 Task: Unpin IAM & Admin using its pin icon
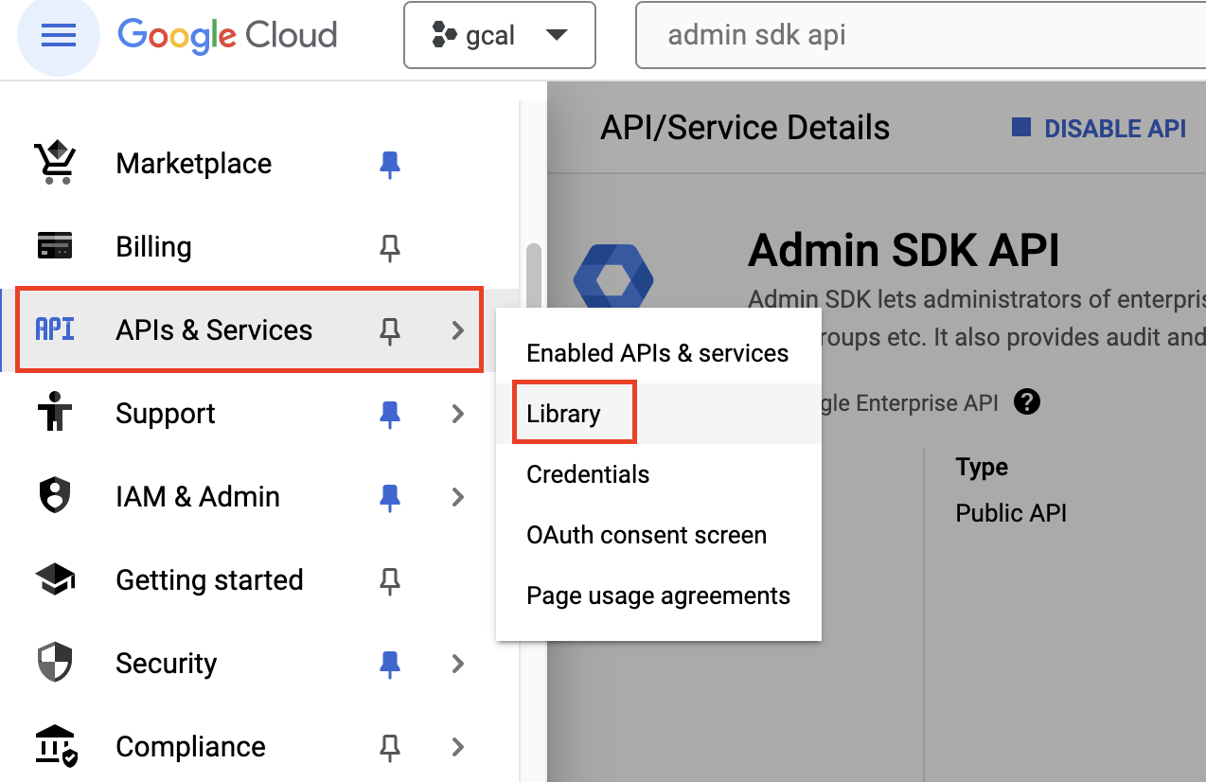pyautogui.click(x=389, y=497)
